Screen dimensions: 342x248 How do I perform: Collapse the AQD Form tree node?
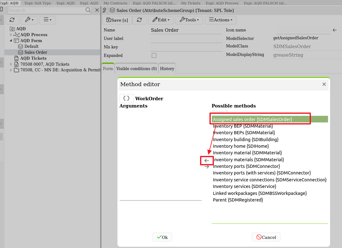(11, 41)
